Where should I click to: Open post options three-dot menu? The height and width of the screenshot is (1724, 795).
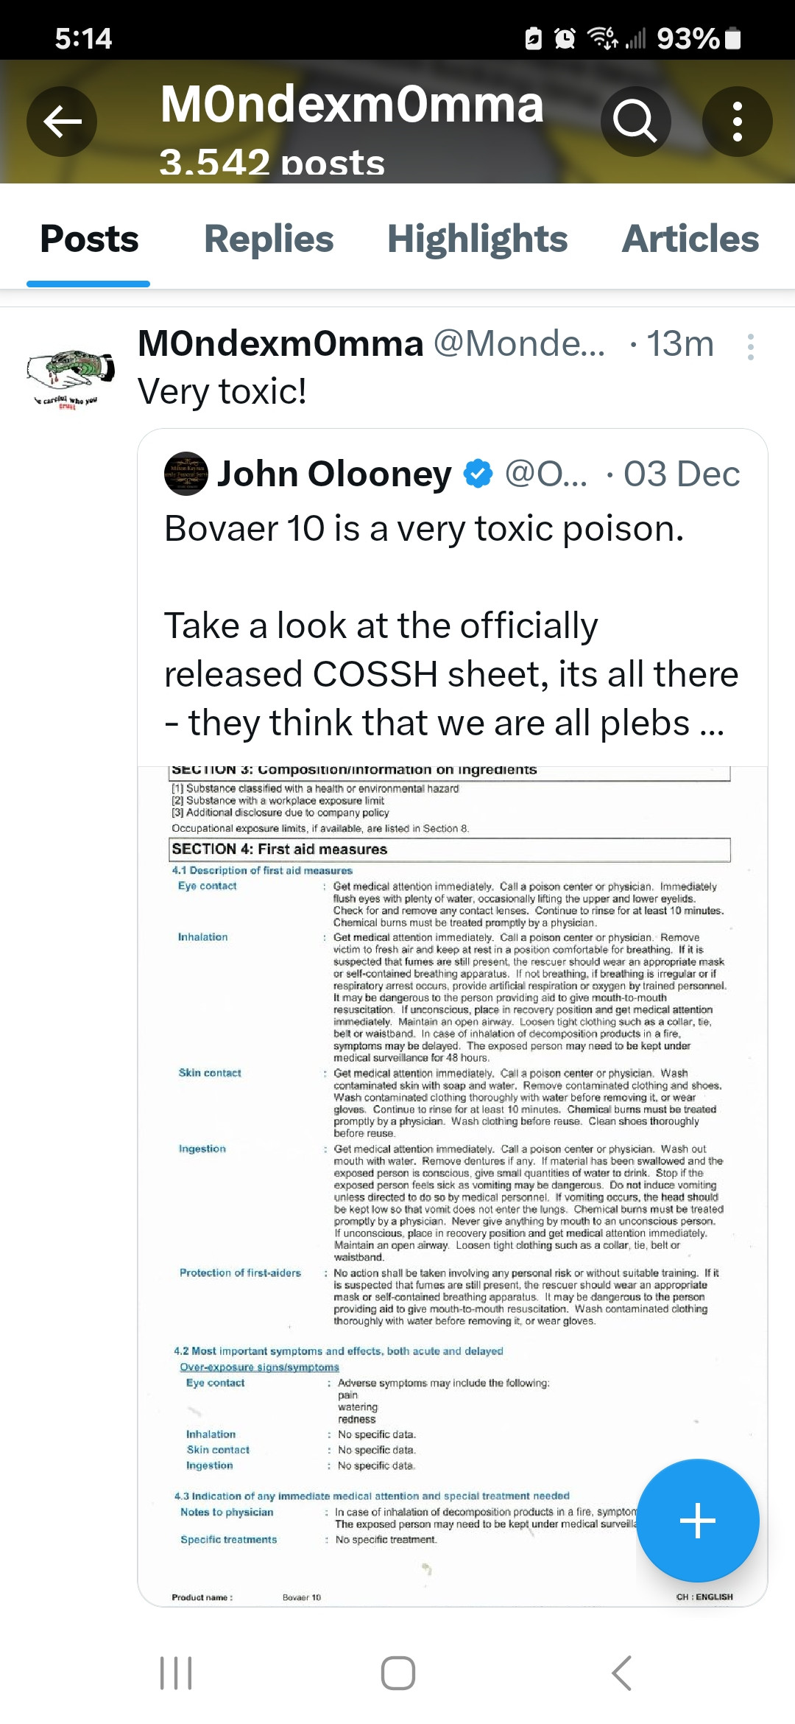tap(750, 347)
